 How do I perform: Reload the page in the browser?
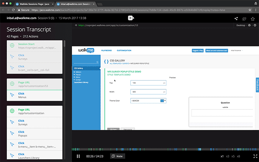click(13, 10)
